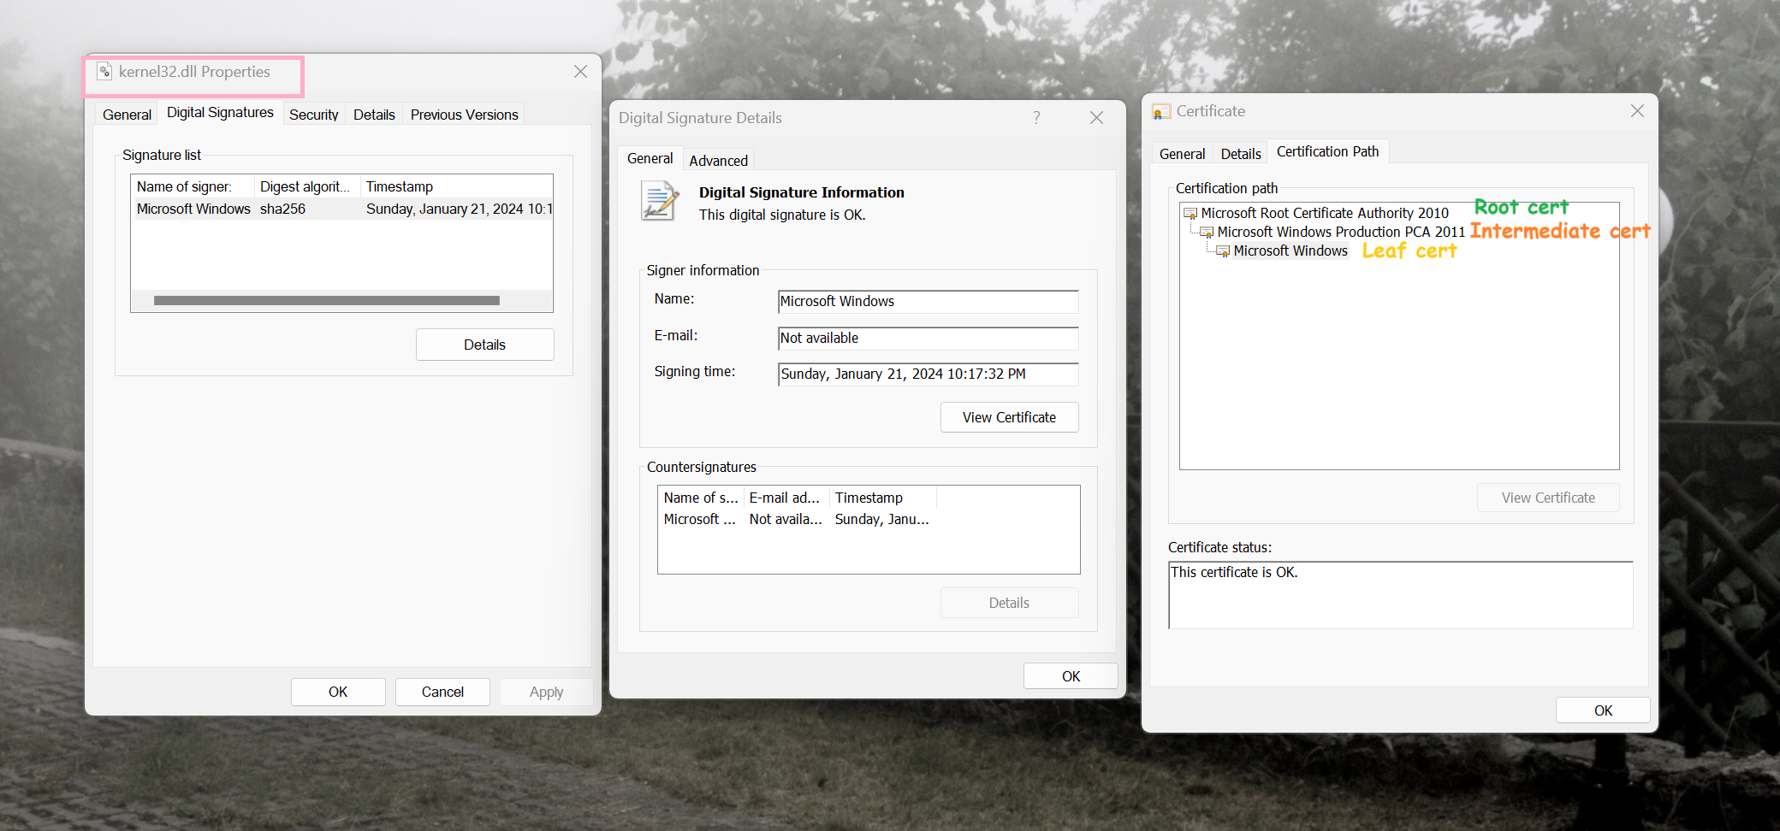Click View Certificate in Digital Signature Details
Screen dimensions: 1780x831
click(1009, 417)
